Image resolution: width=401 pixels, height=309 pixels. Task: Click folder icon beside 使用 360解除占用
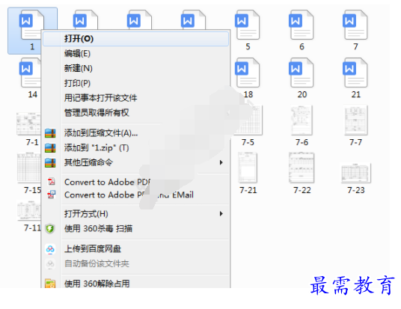tap(50, 284)
